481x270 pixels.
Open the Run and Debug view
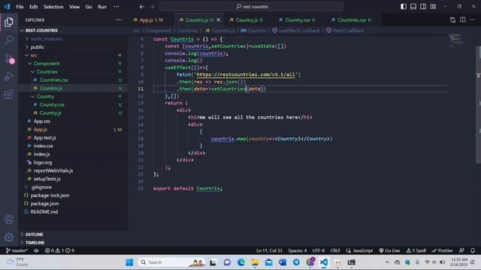point(9,76)
